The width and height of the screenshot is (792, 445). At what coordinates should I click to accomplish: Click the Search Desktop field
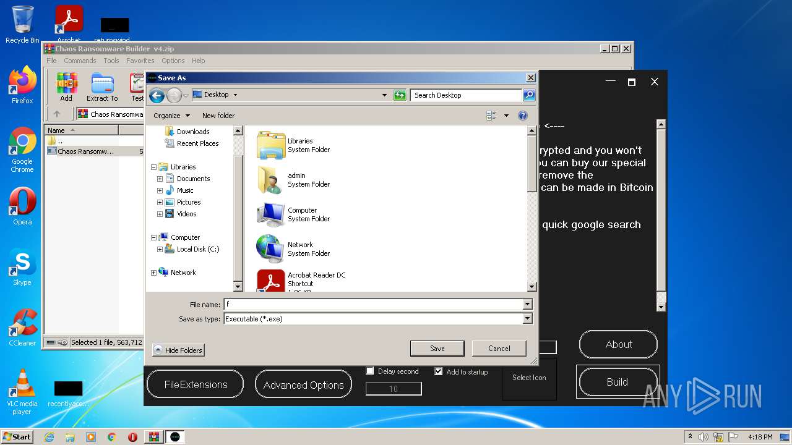(x=466, y=95)
